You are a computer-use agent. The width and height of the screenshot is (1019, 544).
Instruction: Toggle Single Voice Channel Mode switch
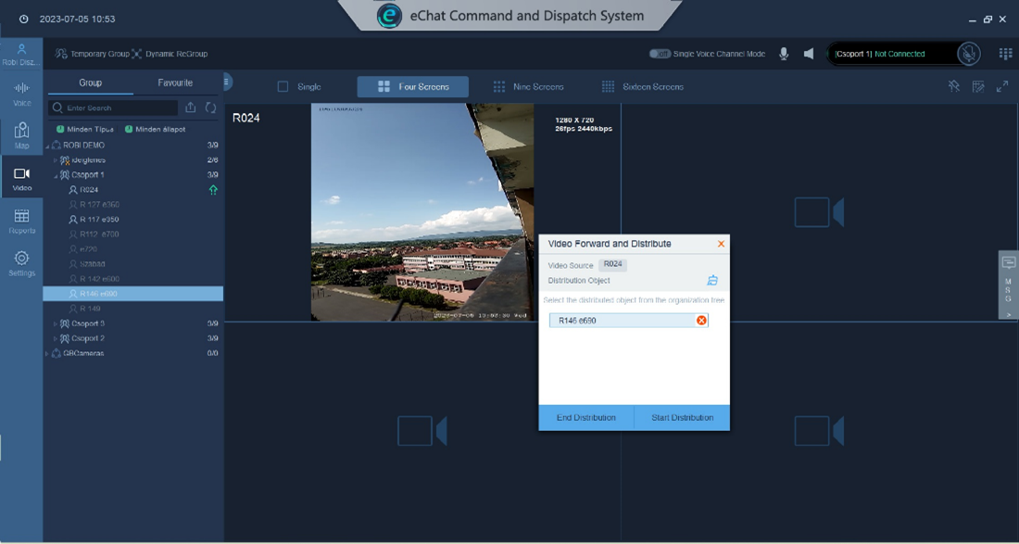pos(660,54)
